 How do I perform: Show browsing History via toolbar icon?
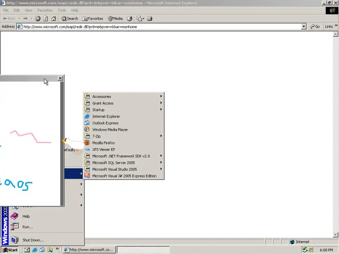point(129,19)
